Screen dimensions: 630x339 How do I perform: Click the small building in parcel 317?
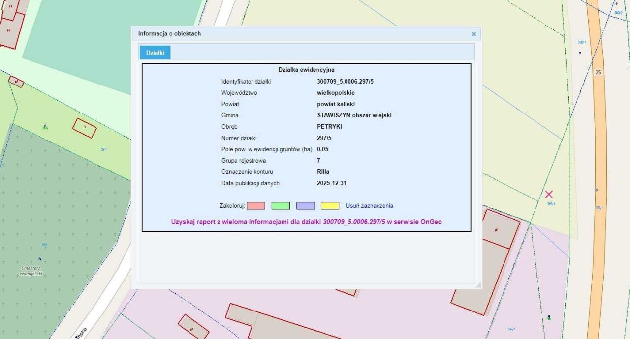85,128
